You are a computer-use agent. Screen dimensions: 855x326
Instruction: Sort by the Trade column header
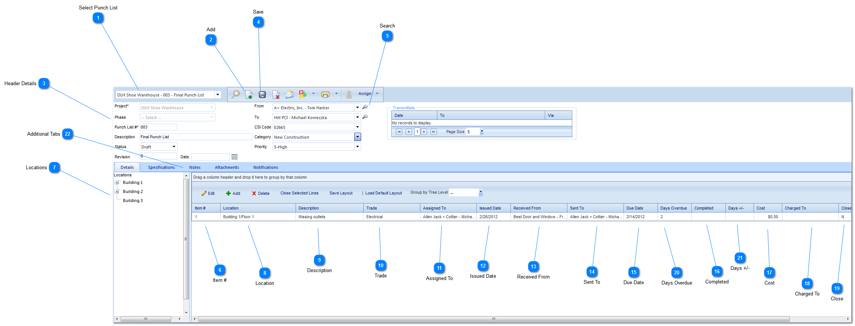pyautogui.click(x=392, y=208)
